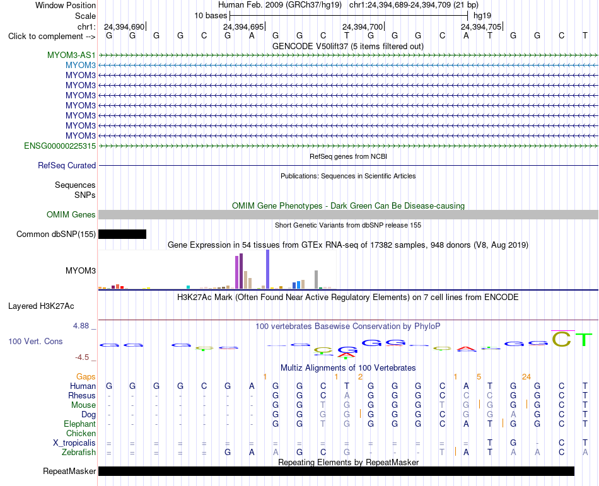Screen dimensions: 599x486
Task: Select the Zebrafish alignment row label
Action: pos(79,452)
